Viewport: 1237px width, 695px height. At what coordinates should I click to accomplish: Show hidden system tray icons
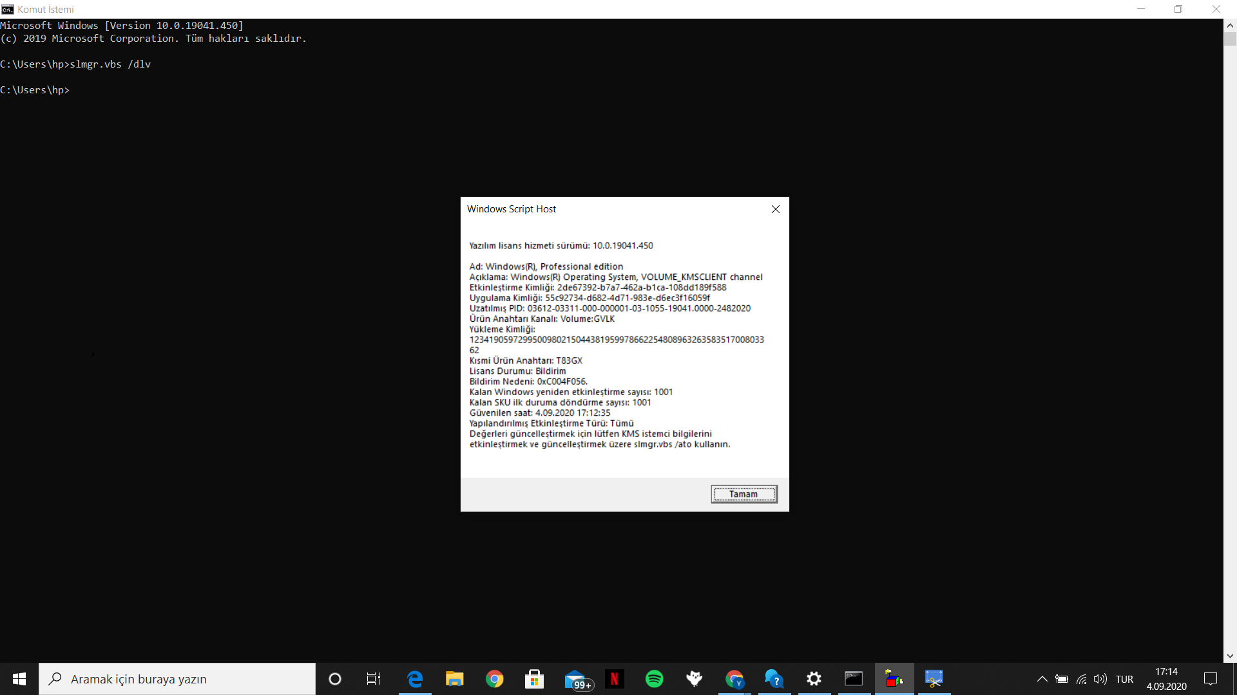pos(1042,679)
